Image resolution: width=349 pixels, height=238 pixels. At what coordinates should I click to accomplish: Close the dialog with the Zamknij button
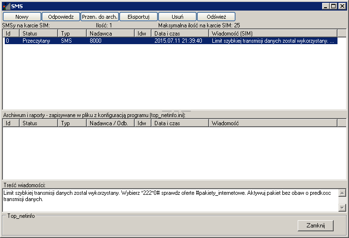[x=315, y=226]
